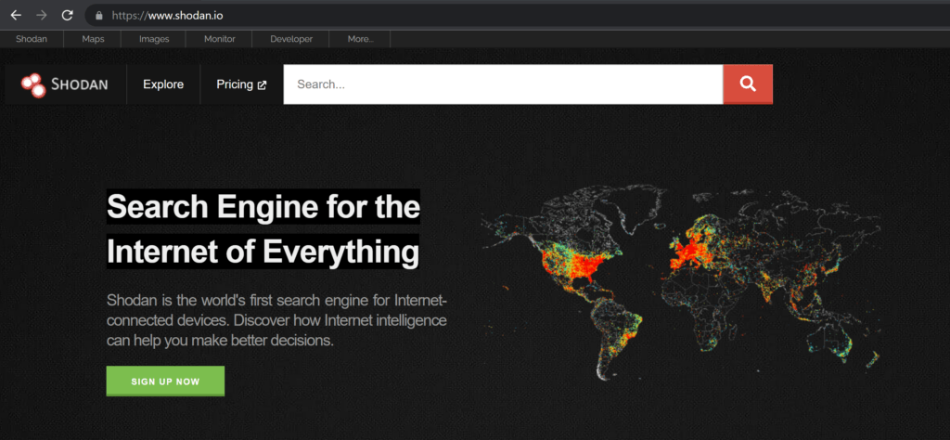Click the Shodan logo
This screenshot has height=440, width=950.
point(64,84)
